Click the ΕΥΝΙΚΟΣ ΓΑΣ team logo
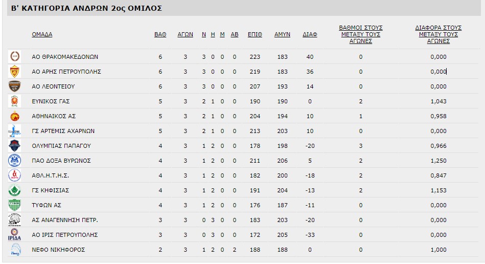This screenshot has height=264, width=485. tap(14, 101)
